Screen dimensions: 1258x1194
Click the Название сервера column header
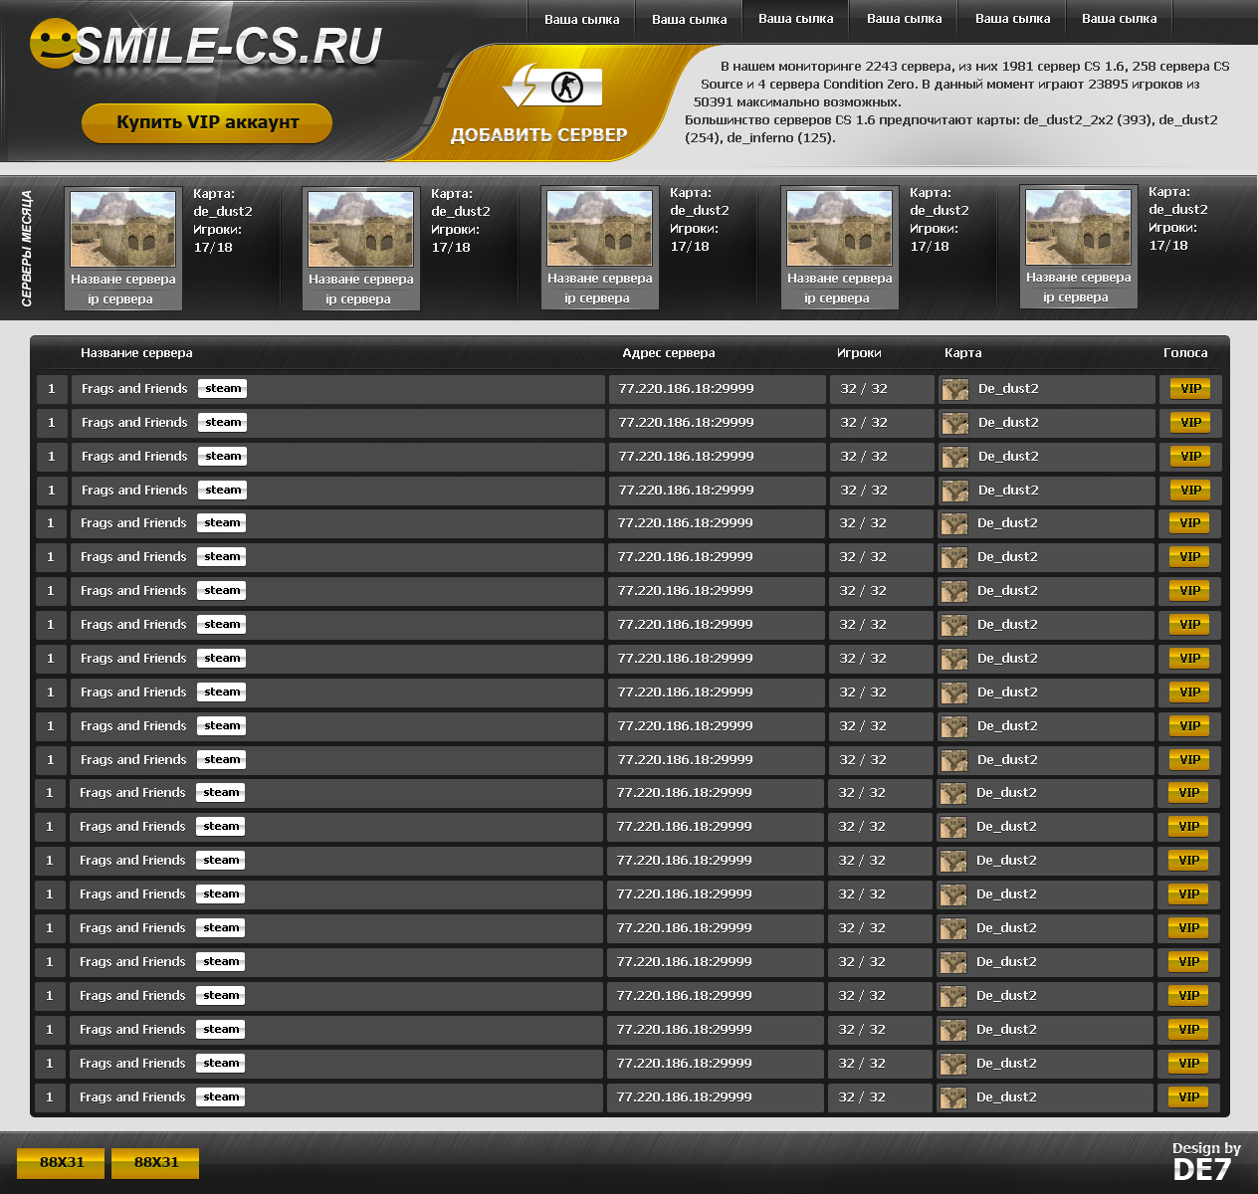[x=136, y=353]
